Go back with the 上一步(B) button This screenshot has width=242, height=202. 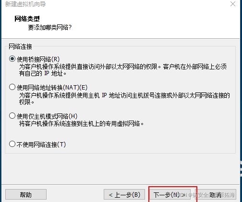(x=124, y=195)
